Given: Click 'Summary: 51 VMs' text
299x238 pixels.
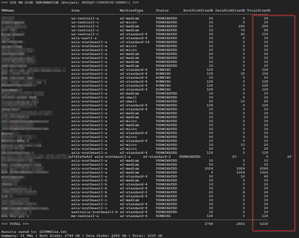Looking at the screenshot, I should coord(17,236).
